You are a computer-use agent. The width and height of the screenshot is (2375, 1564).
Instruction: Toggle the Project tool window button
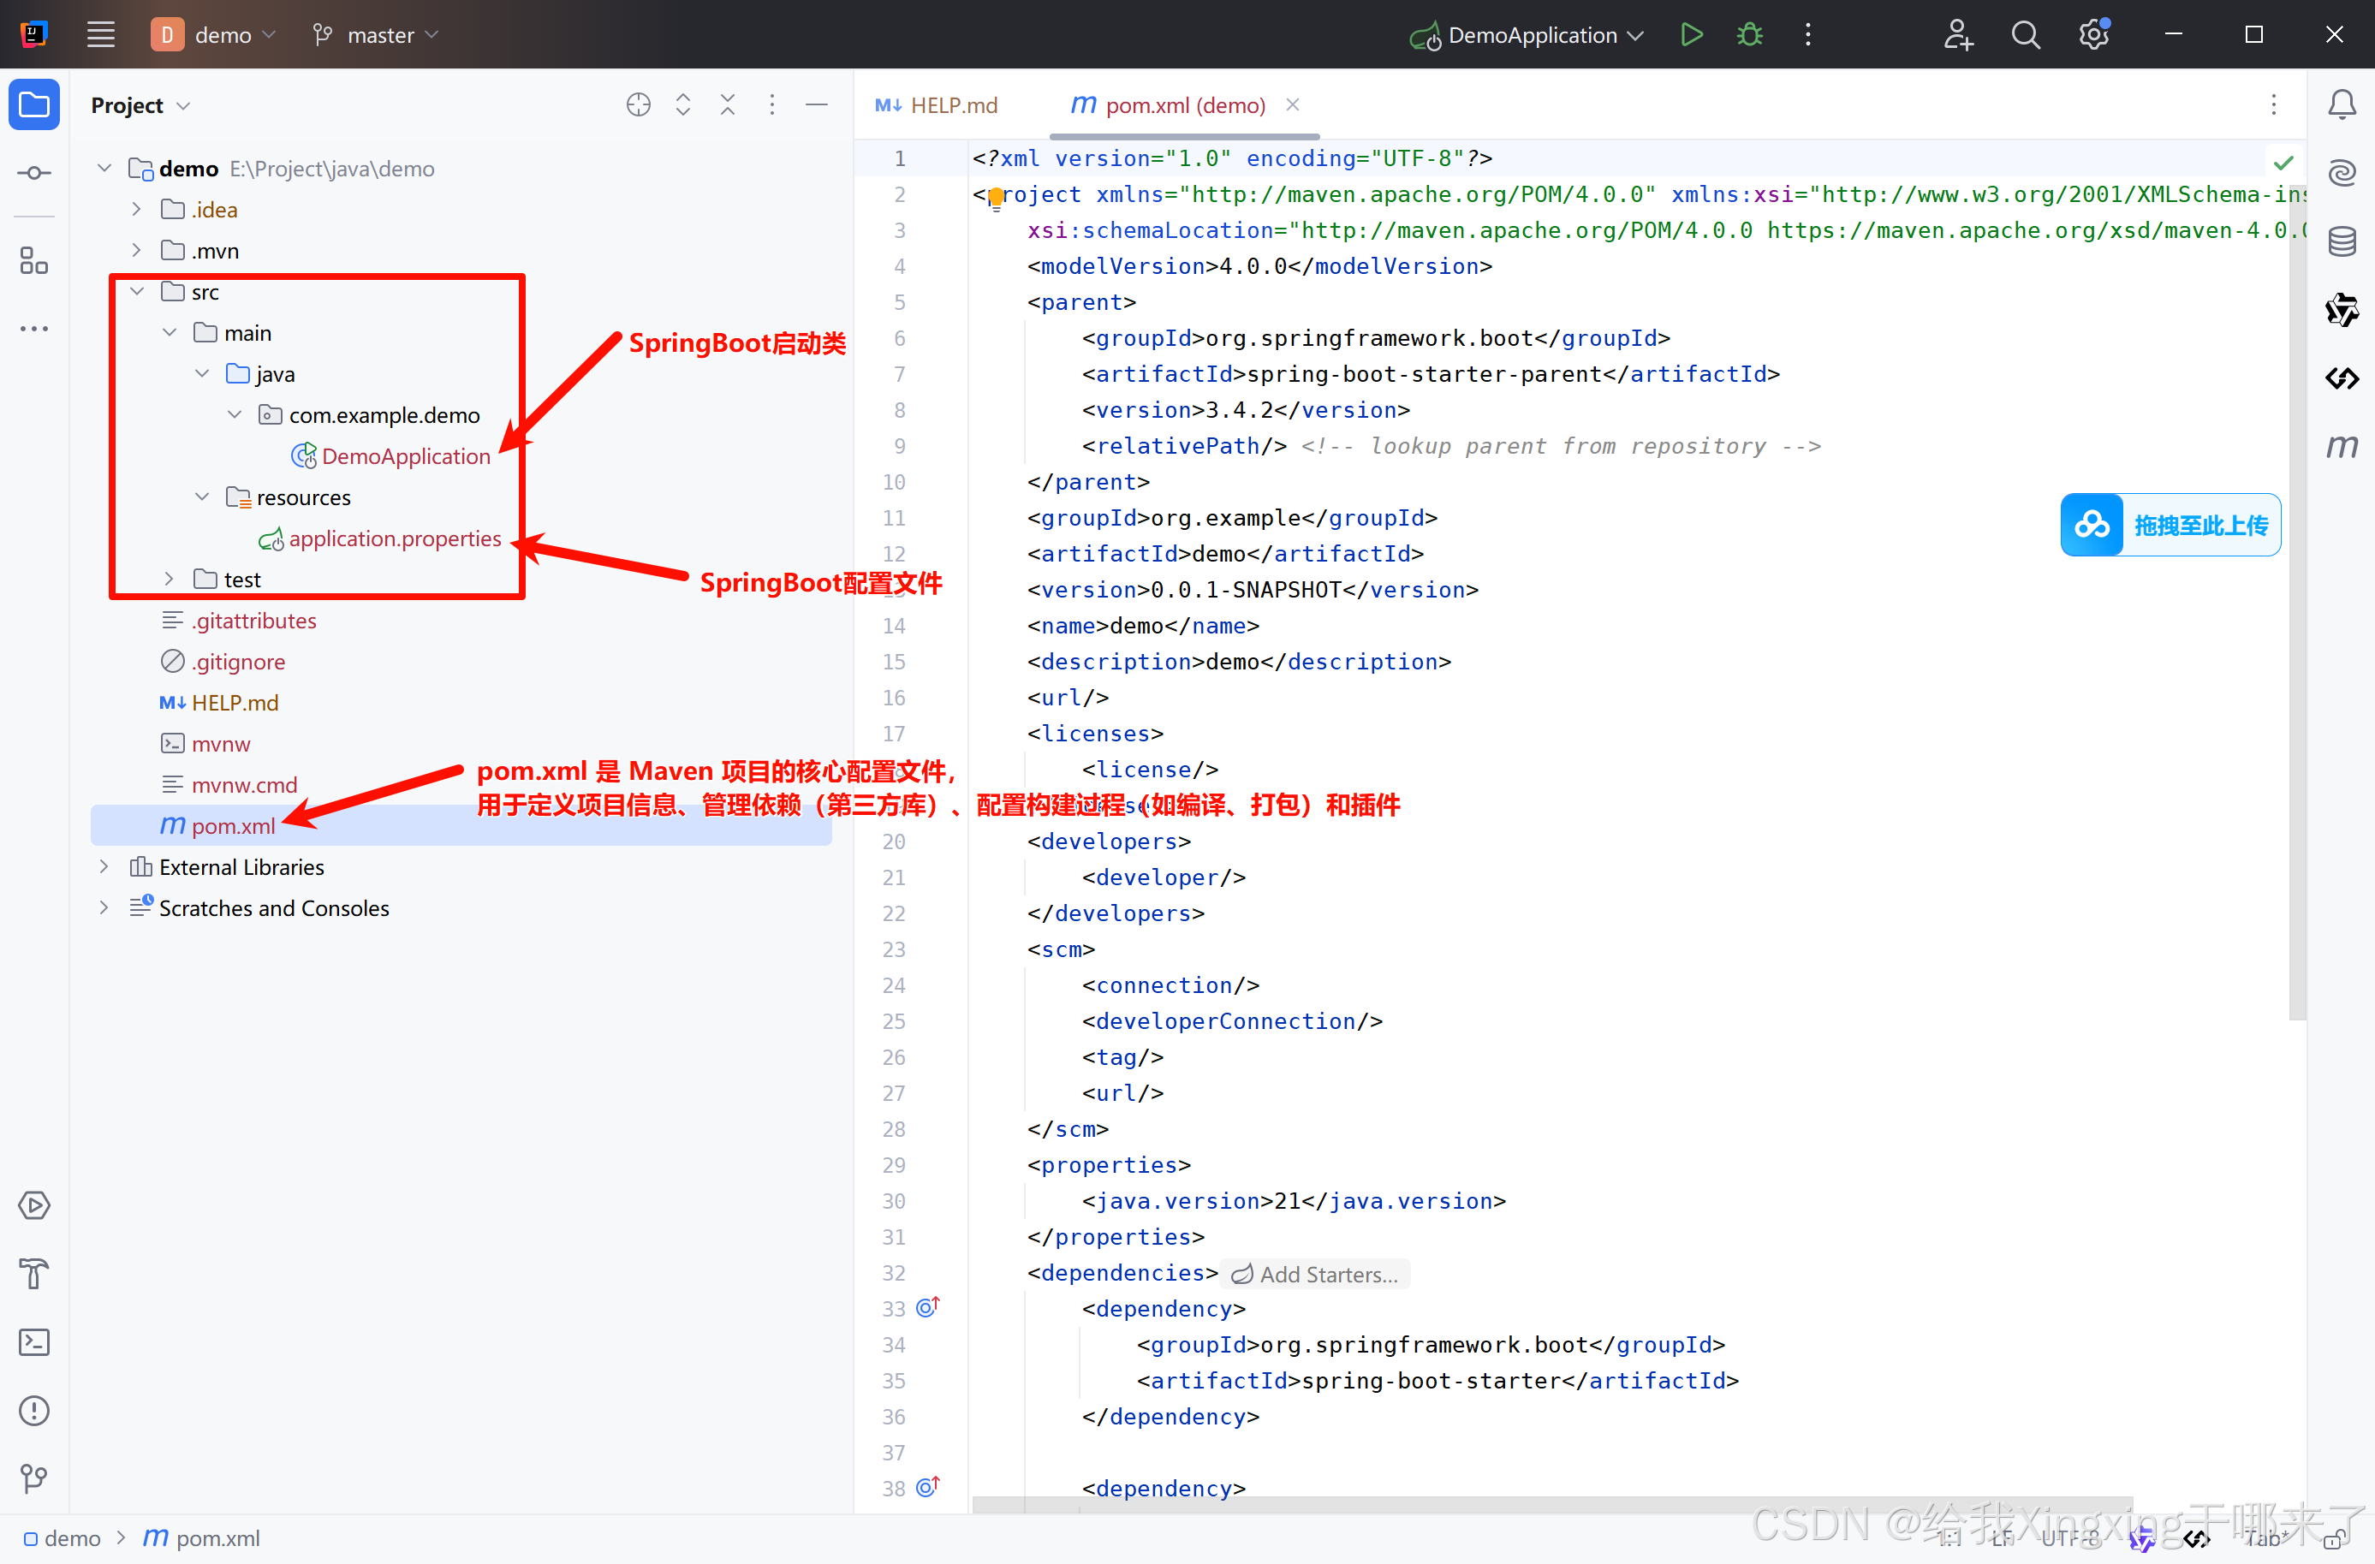coord(34,104)
